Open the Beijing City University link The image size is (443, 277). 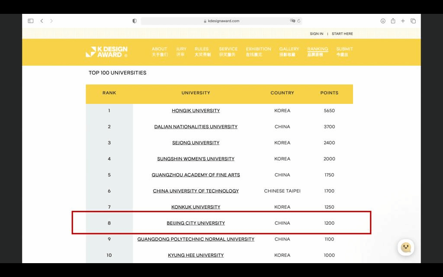pos(196,223)
